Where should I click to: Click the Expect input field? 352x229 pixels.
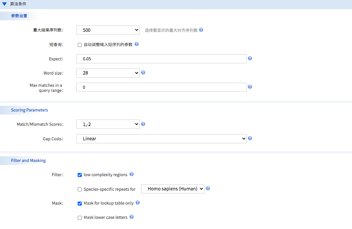click(x=161, y=59)
